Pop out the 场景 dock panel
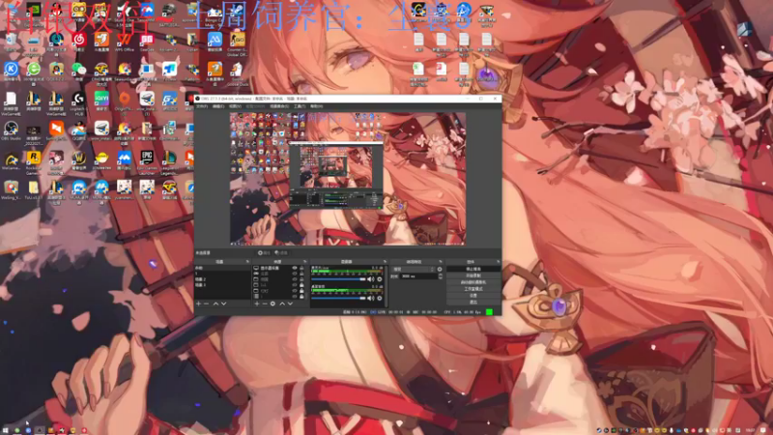This screenshot has width=773, height=435. pos(247,261)
